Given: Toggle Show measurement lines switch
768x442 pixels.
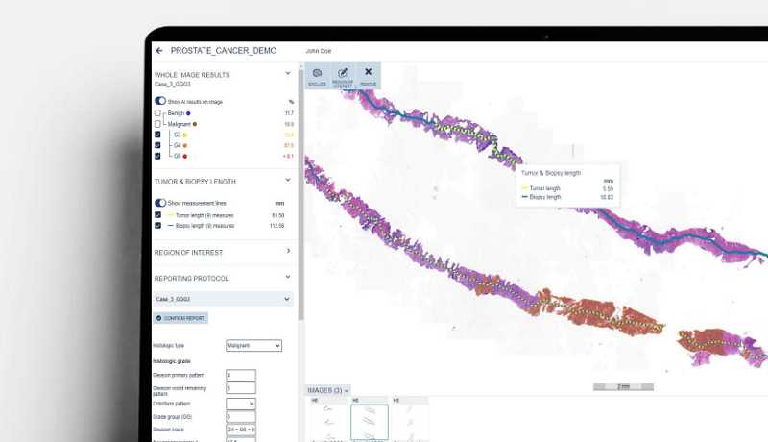Looking at the screenshot, I should point(160,203).
